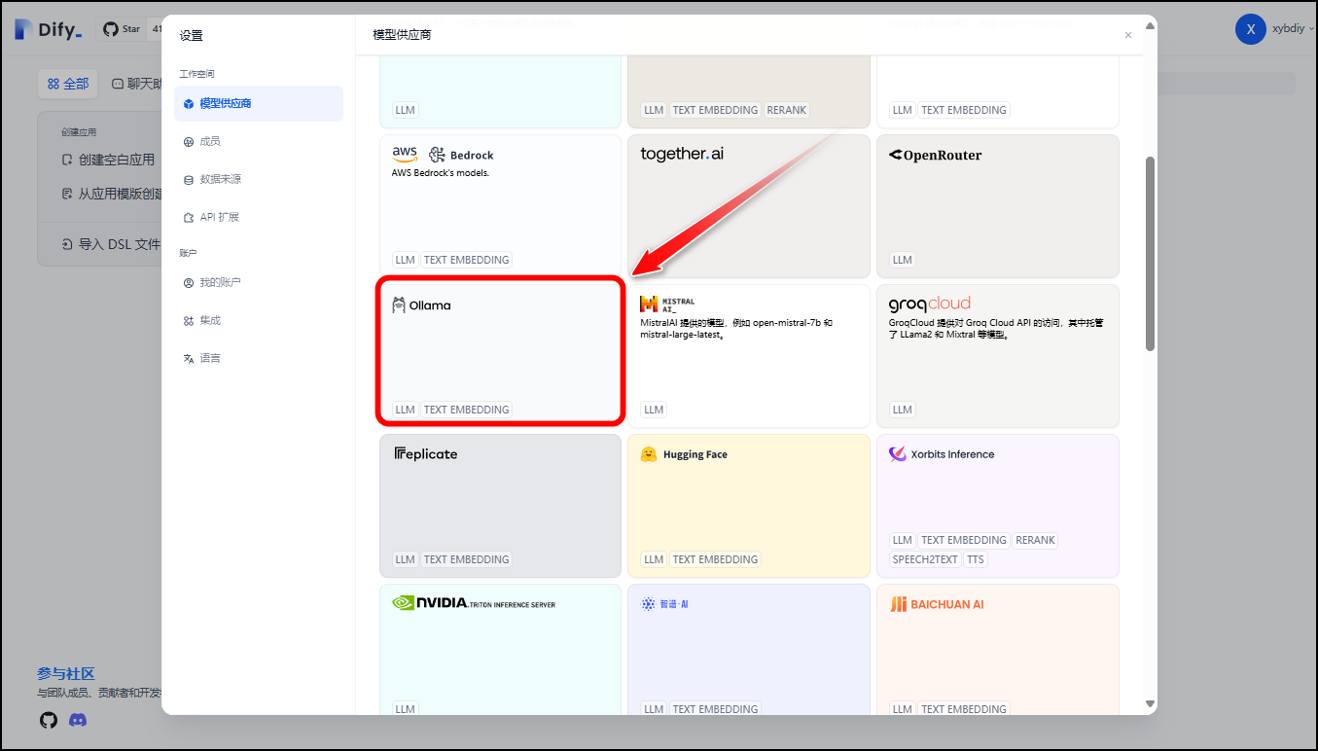Open the groqcloud provider logo

pos(930,304)
